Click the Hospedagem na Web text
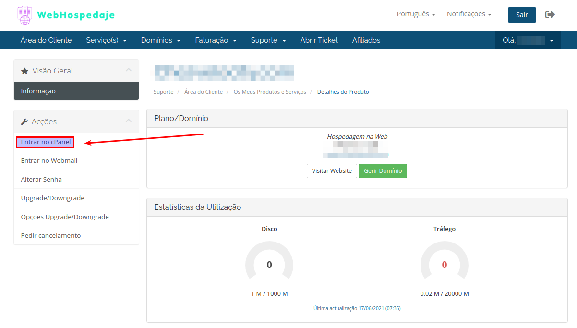577x328 pixels. coord(357,137)
